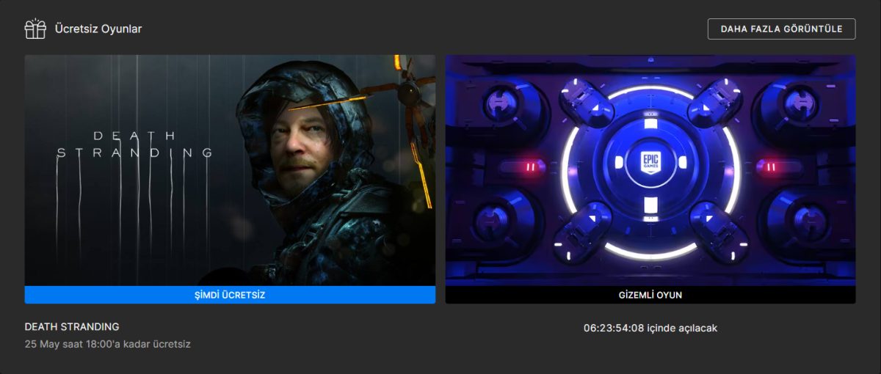The height and width of the screenshot is (374, 881).
Task: Open the Ücretsiz Oyunlar section heading
Action: click(x=98, y=29)
